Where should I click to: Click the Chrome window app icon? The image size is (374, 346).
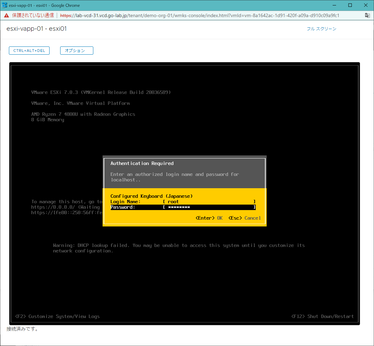(4, 5)
